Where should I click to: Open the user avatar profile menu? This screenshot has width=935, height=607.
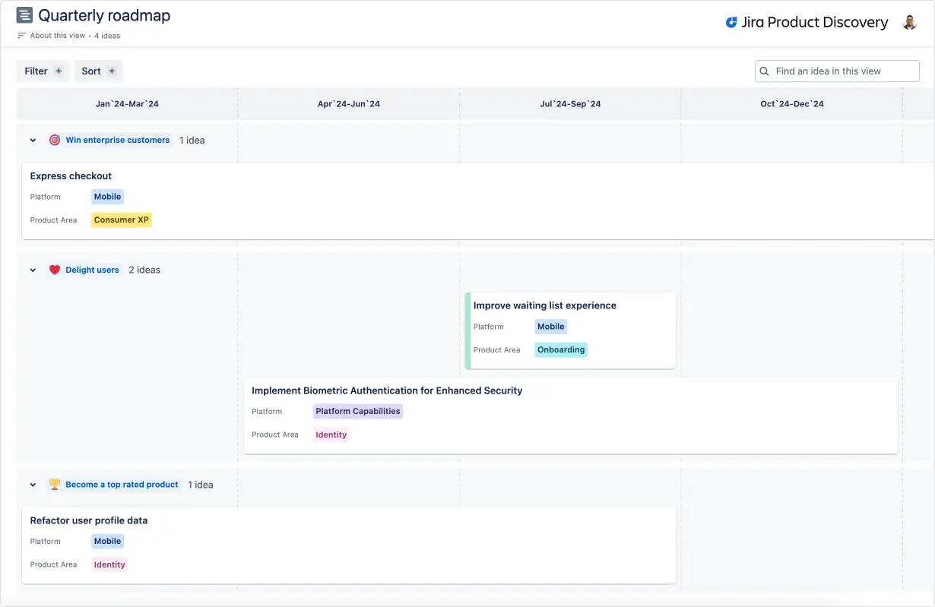(x=909, y=22)
